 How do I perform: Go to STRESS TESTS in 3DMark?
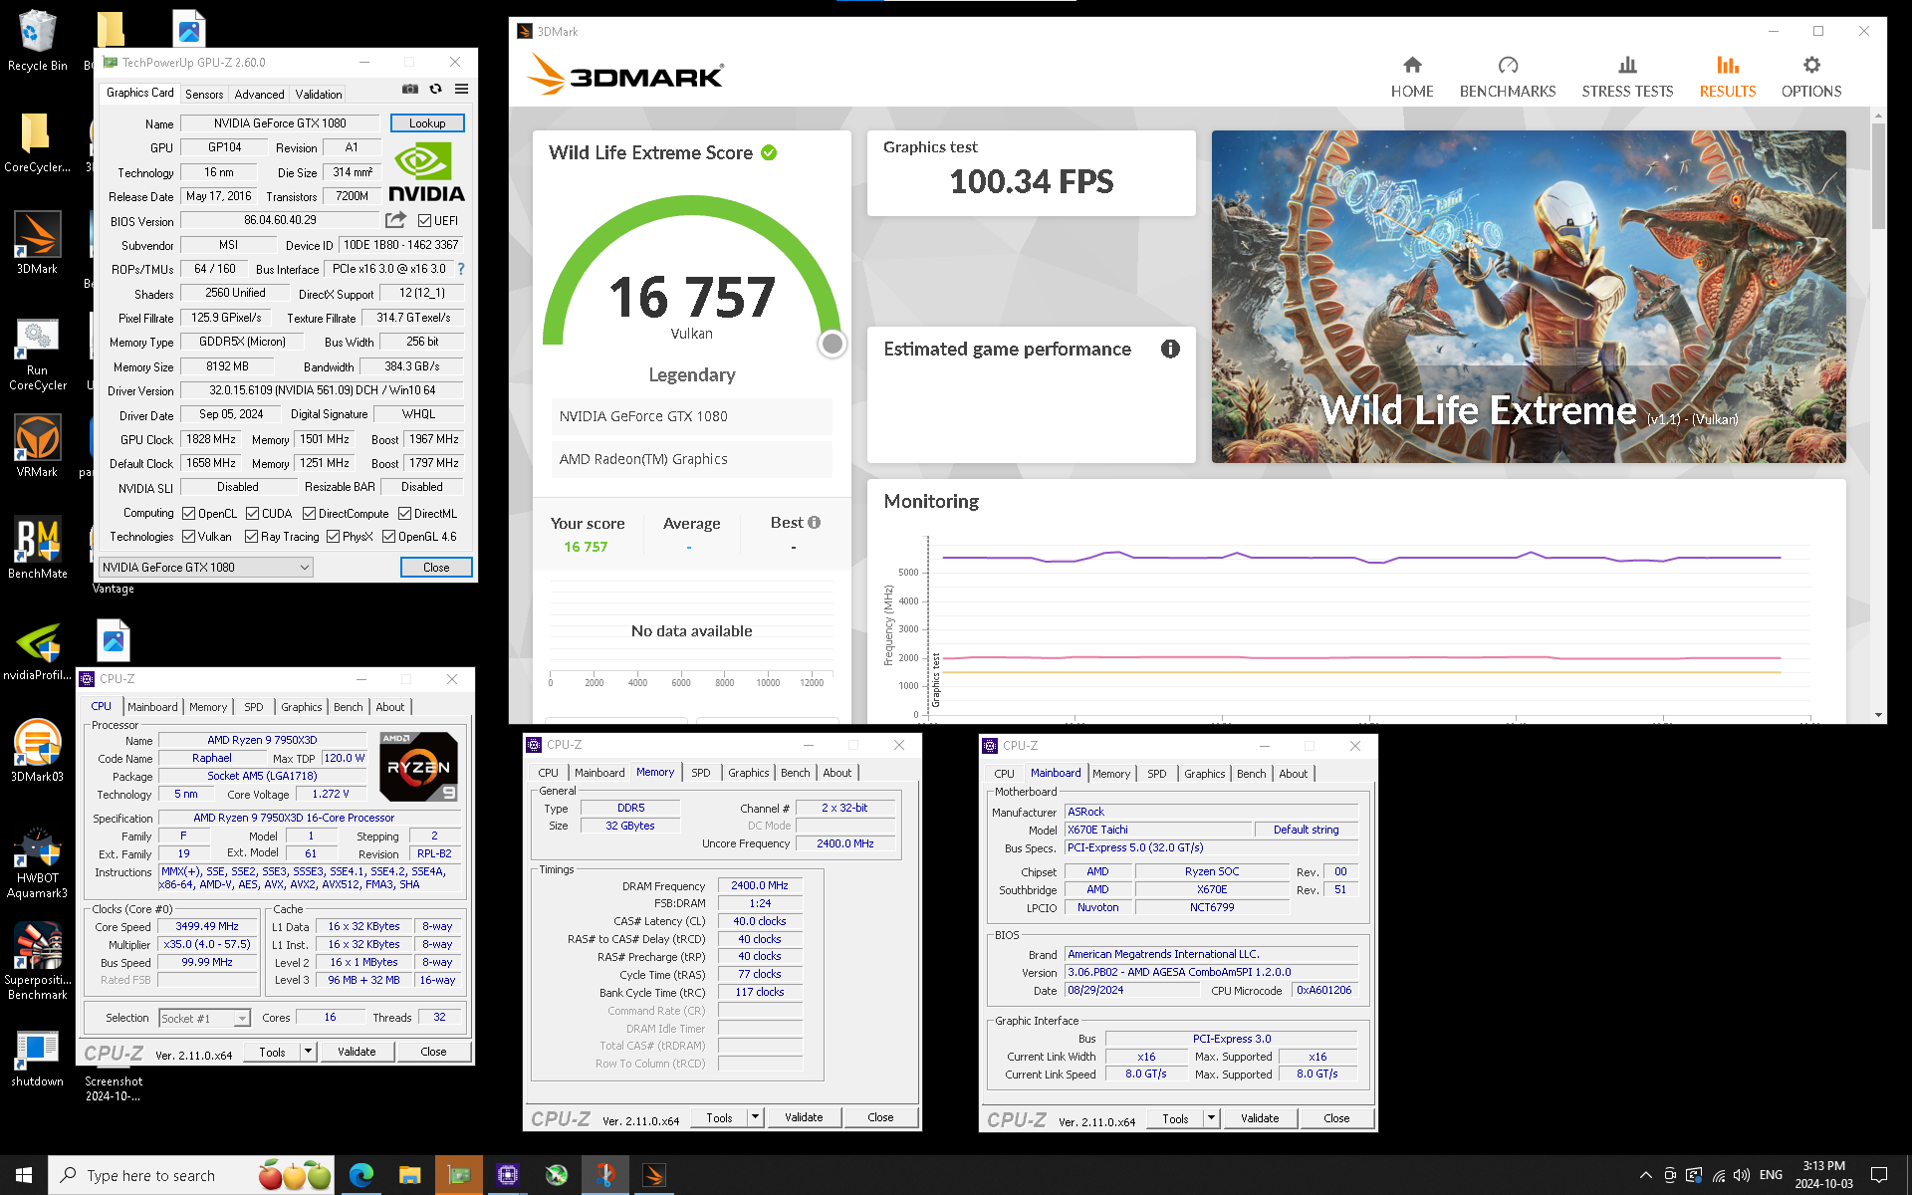pos(1627,77)
